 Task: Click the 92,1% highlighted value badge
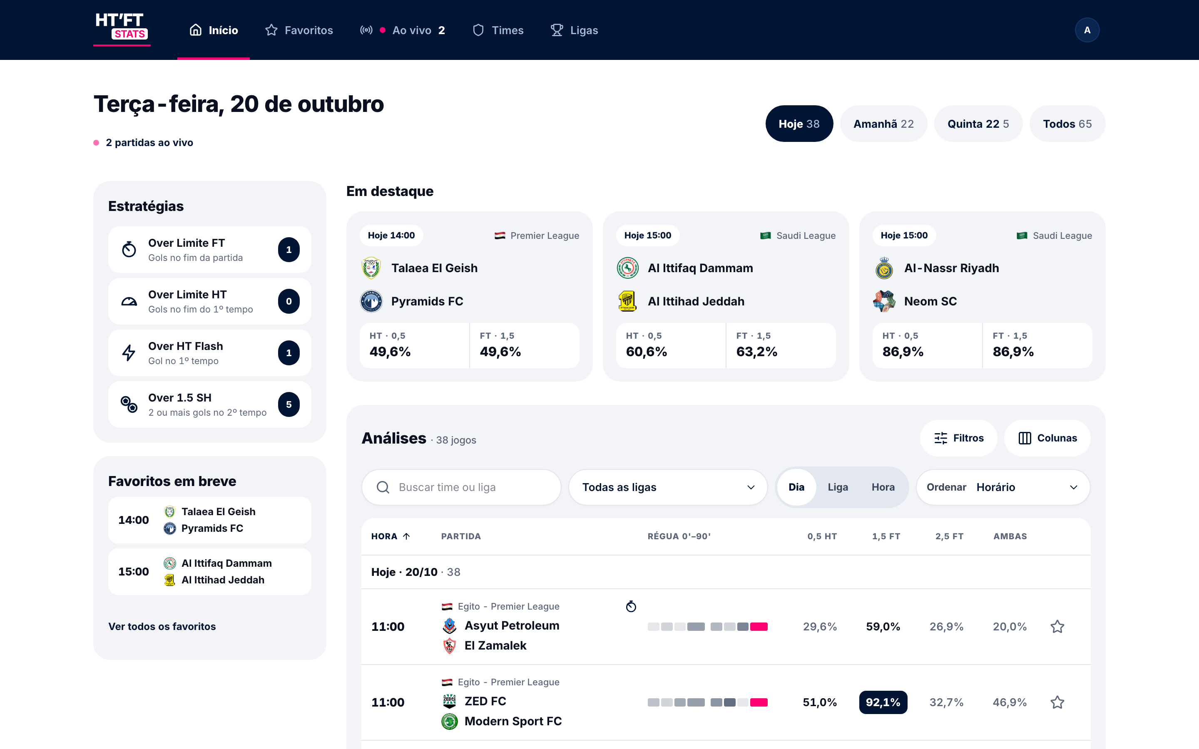click(883, 702)
